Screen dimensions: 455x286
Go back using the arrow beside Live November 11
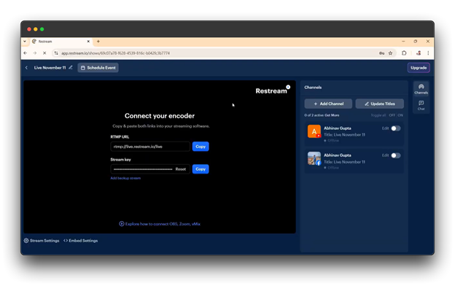tap(26, 68)
